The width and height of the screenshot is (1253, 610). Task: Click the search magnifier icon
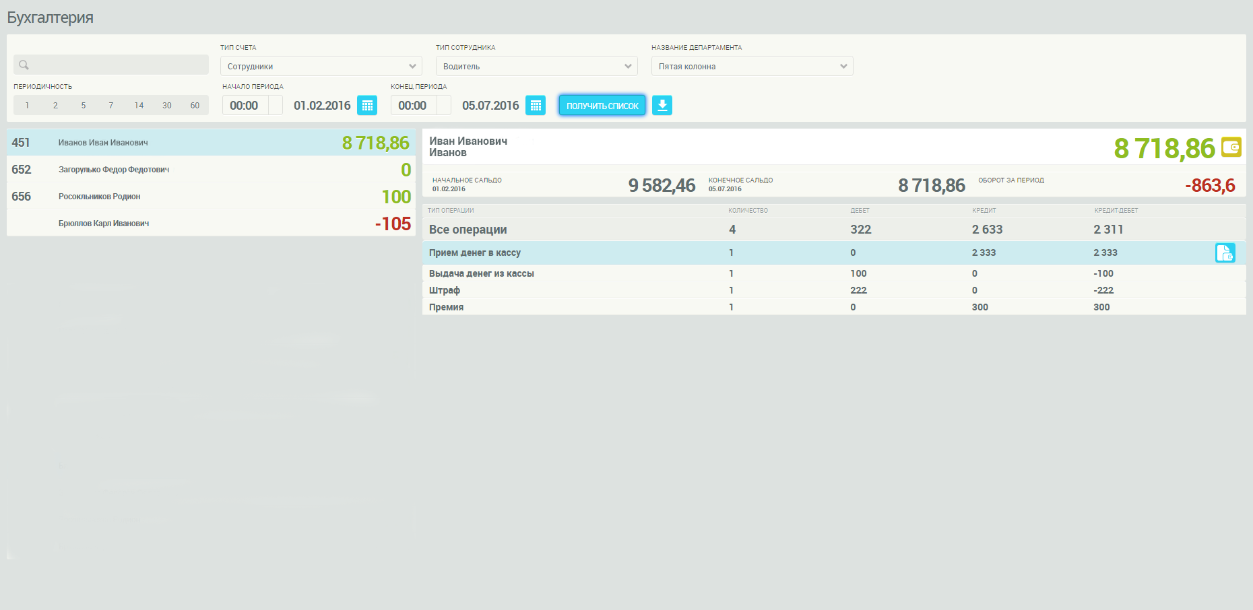(x=24, y=65)
